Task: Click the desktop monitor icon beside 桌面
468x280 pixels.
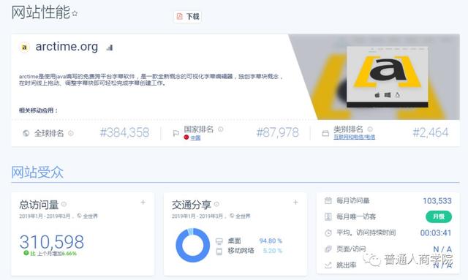Action: [x=219, y=241]
